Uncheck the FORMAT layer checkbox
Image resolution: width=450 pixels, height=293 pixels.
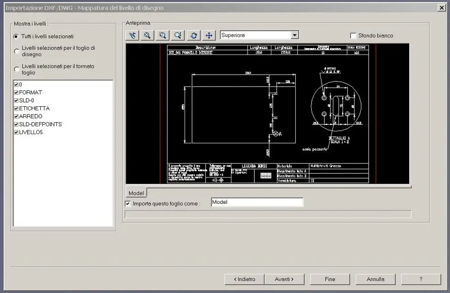point(16,92)
